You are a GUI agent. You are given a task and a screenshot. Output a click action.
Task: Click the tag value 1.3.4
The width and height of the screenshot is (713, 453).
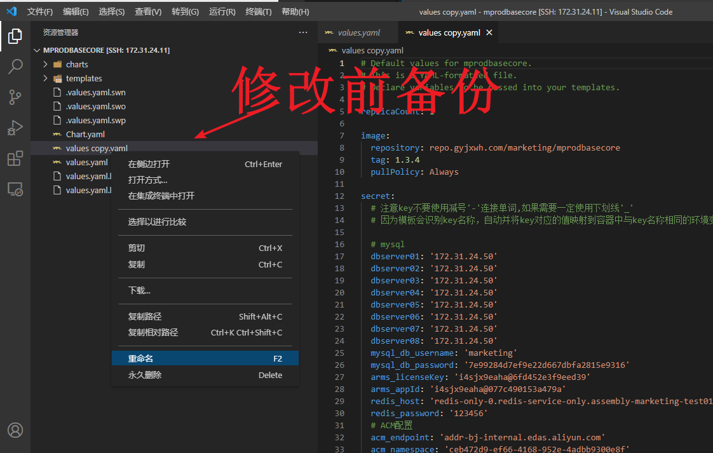tap(407, 159)
